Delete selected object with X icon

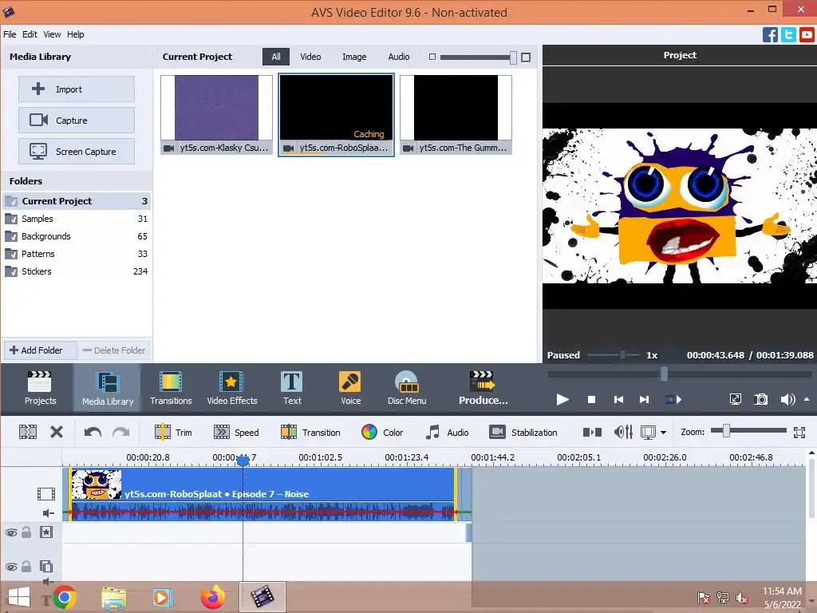tap(57, 432)
